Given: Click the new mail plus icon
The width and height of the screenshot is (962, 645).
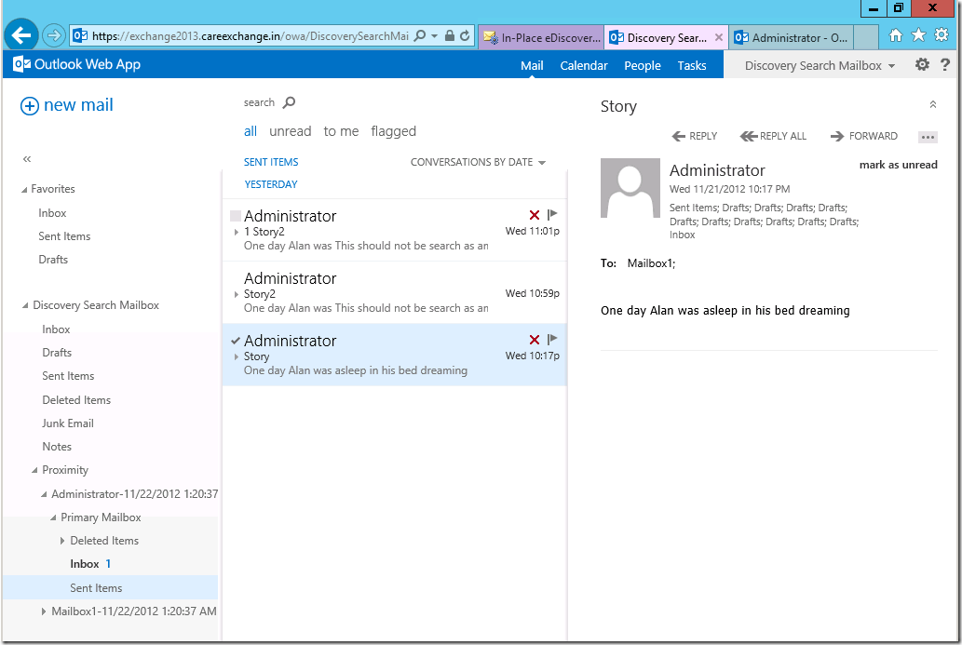Looking at the screenshot, I should [30, 106].
